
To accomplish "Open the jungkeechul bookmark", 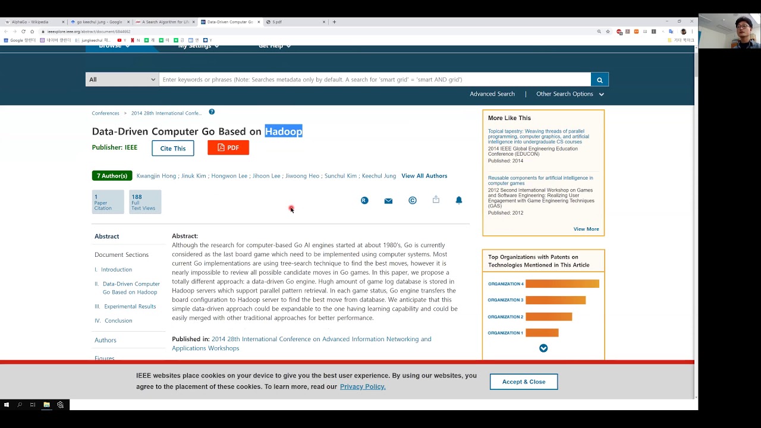I will click(93, 40).
